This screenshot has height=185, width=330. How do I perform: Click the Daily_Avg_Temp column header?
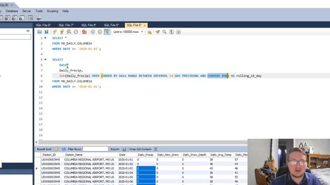(x=221, y=155)
